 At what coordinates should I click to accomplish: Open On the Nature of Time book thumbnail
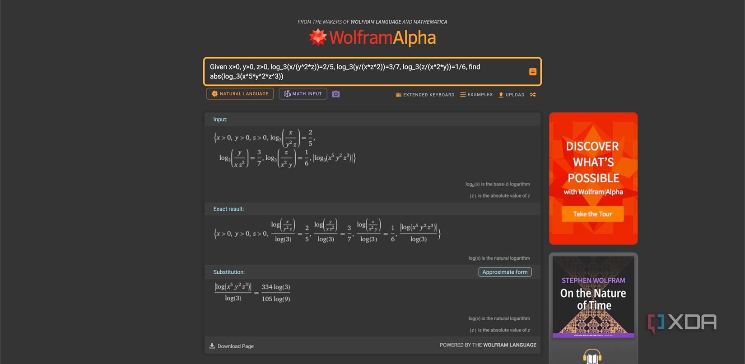593,297
